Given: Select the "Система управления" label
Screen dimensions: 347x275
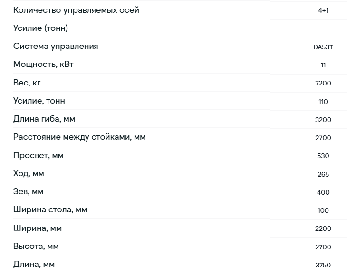Looking at the screenshot, I should (56, 47).
